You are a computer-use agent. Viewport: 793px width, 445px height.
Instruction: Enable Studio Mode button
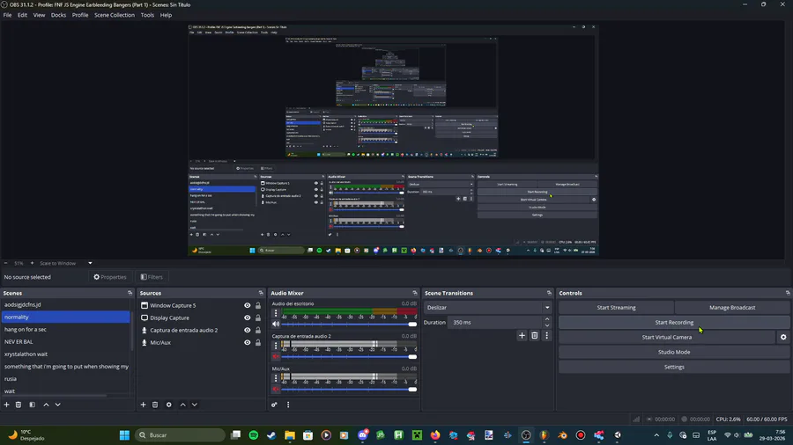coord(674,352)
